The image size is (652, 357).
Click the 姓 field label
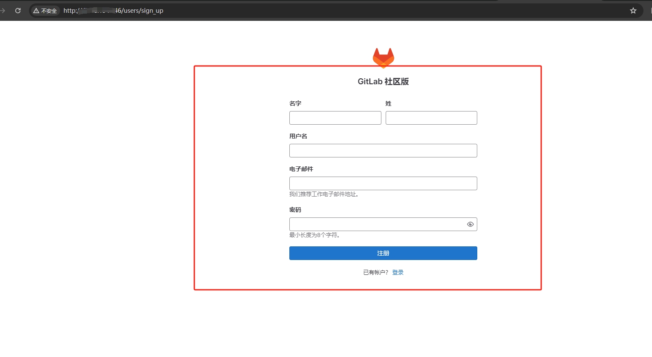(389, 103)
